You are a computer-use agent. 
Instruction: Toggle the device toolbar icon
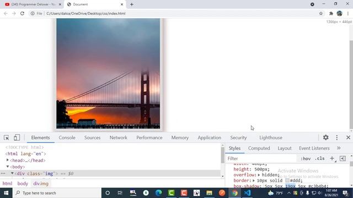(x=17, y=137)
